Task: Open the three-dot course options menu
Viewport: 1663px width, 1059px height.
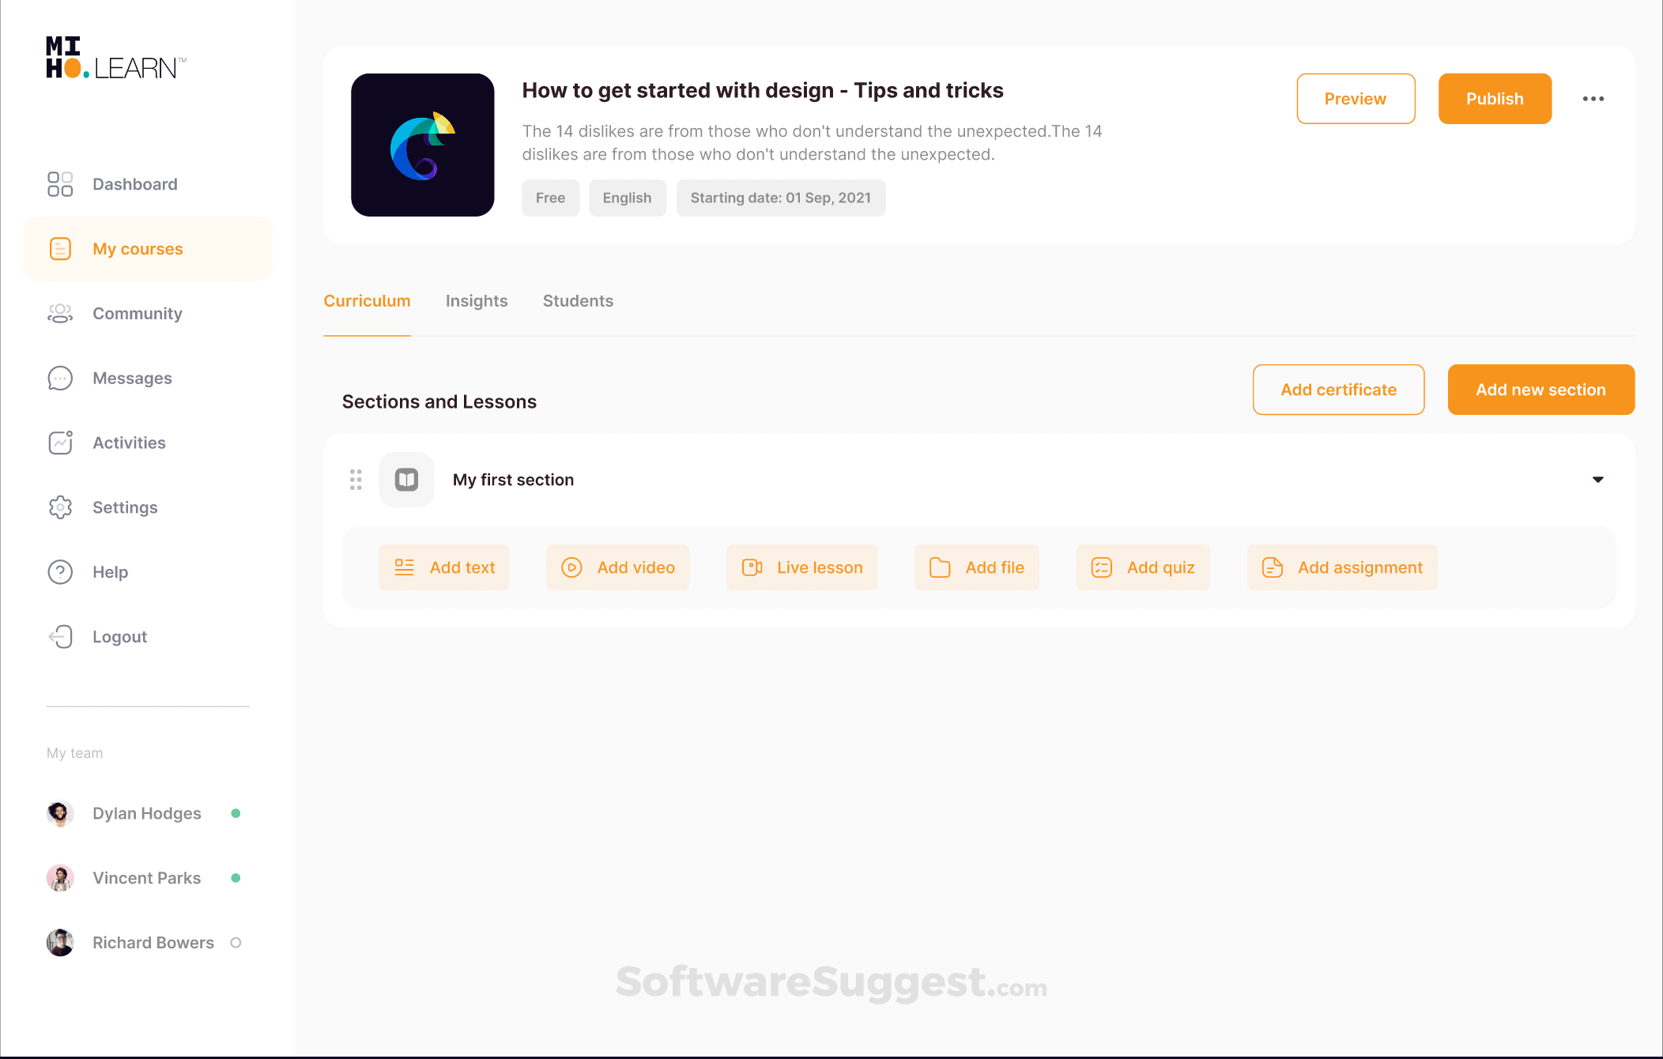Action: tap(1593, 98)
